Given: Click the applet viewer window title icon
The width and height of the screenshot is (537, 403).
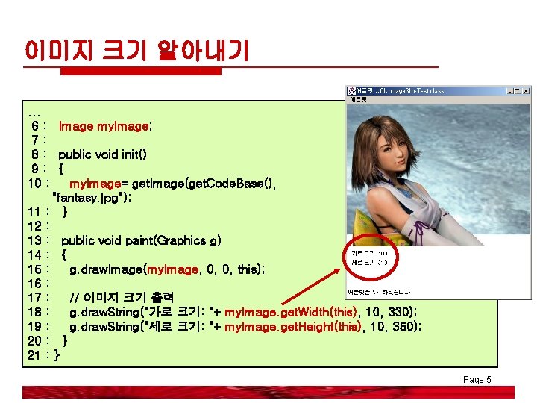Looking at the screenshot, I should [351, 91].
